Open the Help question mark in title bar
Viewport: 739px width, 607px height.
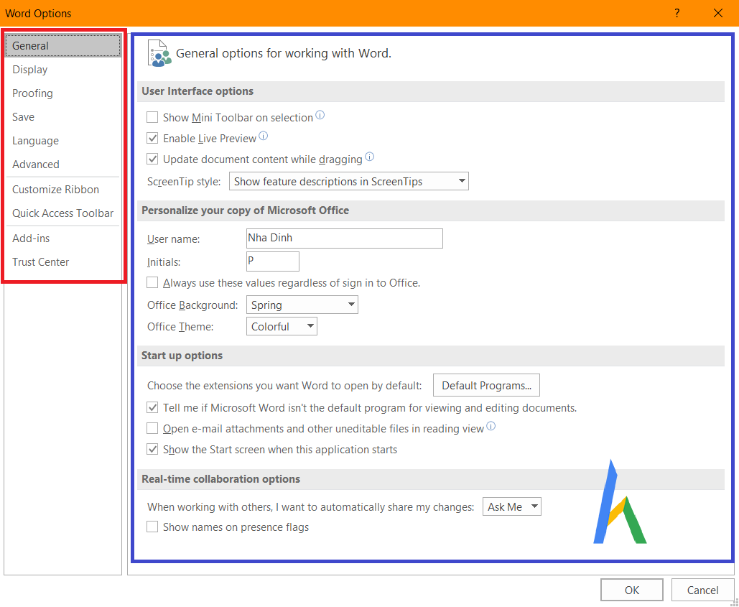(x=677, y=13)
